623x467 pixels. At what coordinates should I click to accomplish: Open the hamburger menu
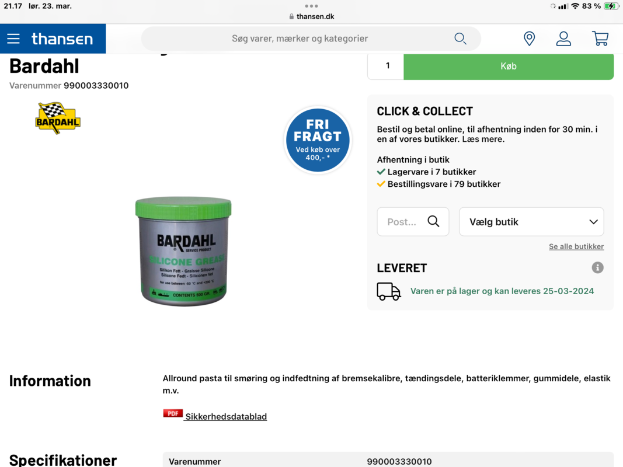(13, 39)
